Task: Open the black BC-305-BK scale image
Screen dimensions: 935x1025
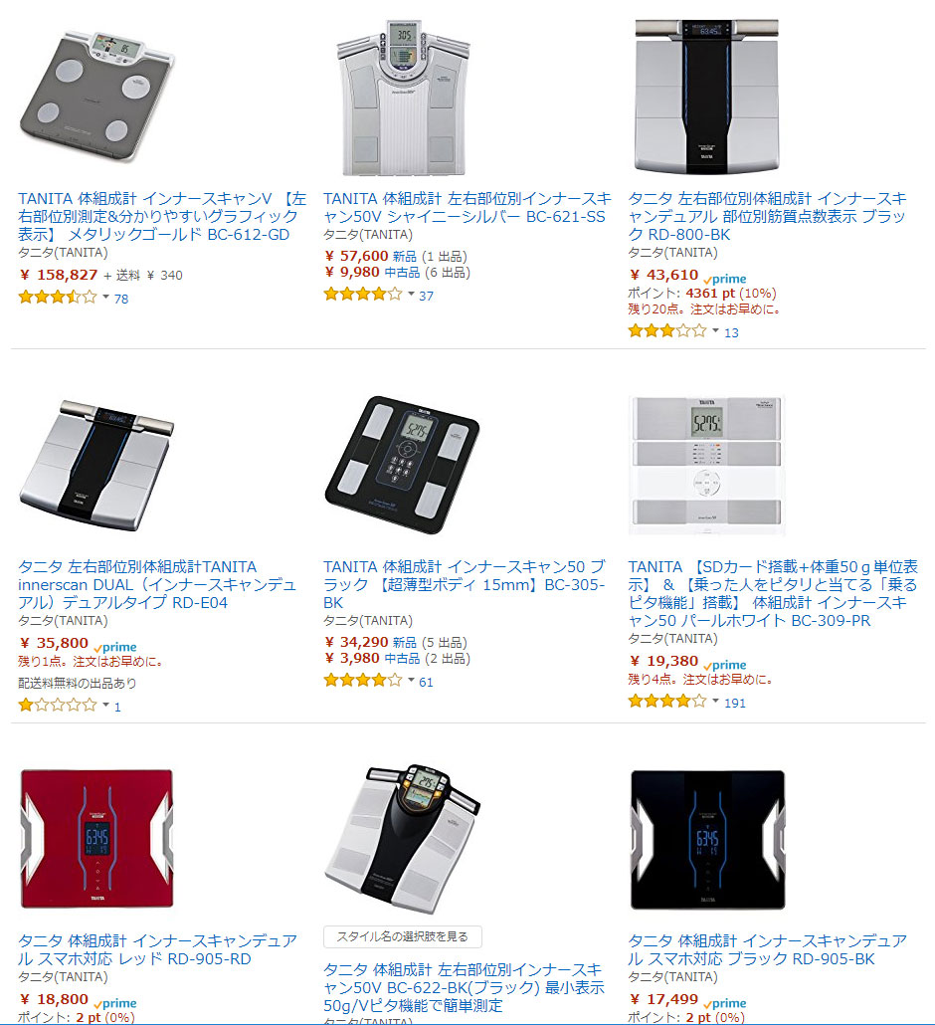Action: 402,465
